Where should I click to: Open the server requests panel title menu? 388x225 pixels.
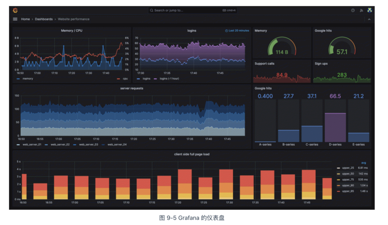[131, 88]
